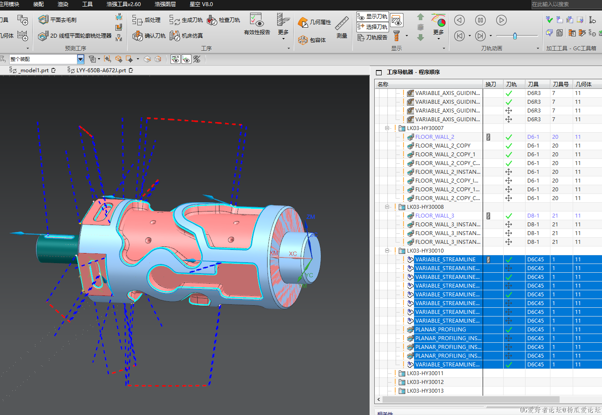Toggle the eye button right of the MCS button
Screen dimensions: 602x415
click(186, 59)
